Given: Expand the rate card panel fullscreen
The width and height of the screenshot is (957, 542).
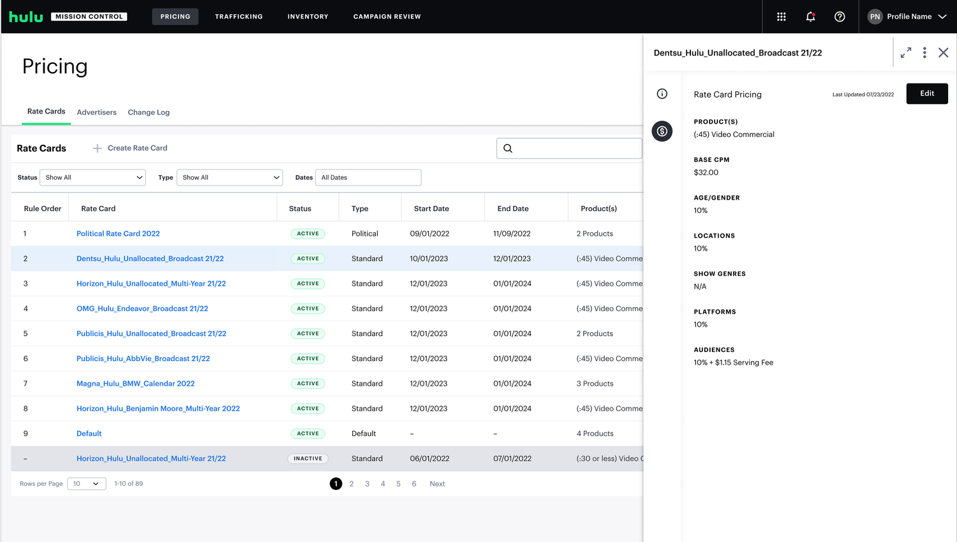Looking at the screenshot, I should (x=906, y=52).
